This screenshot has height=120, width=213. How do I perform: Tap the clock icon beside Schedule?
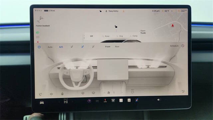point(183,46)
